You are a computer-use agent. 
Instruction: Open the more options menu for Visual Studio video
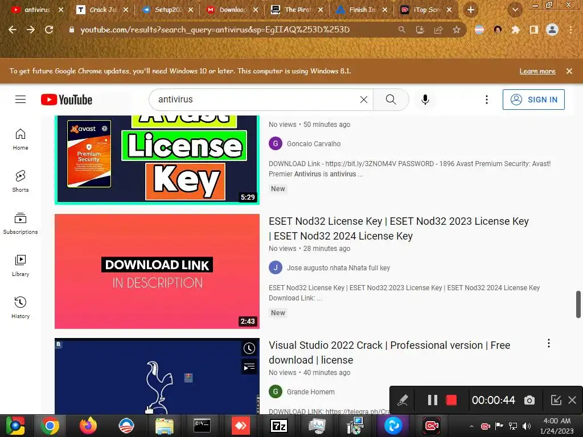click(x=548, y=343)
